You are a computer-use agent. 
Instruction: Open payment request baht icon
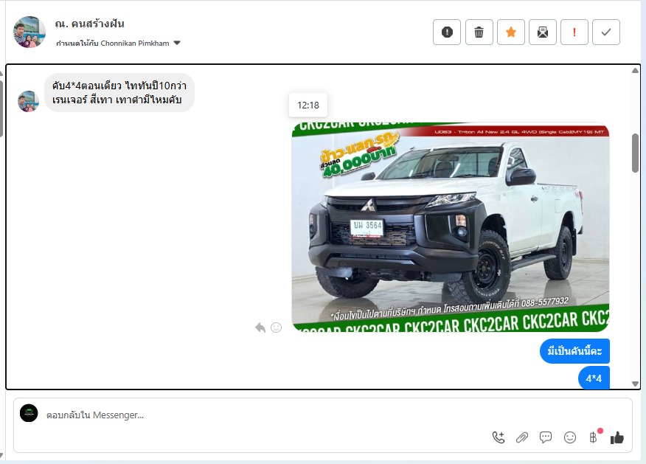(x=594, y=437)
